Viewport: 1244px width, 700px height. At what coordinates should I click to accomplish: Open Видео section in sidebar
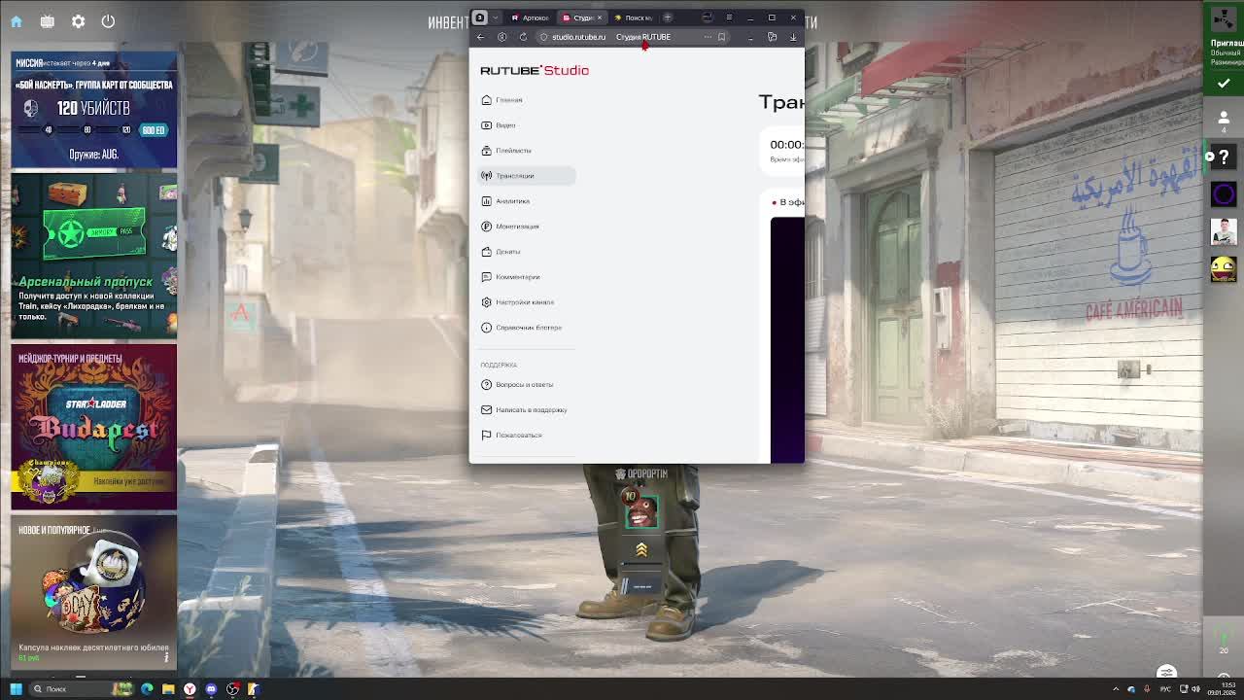[526, 125]
